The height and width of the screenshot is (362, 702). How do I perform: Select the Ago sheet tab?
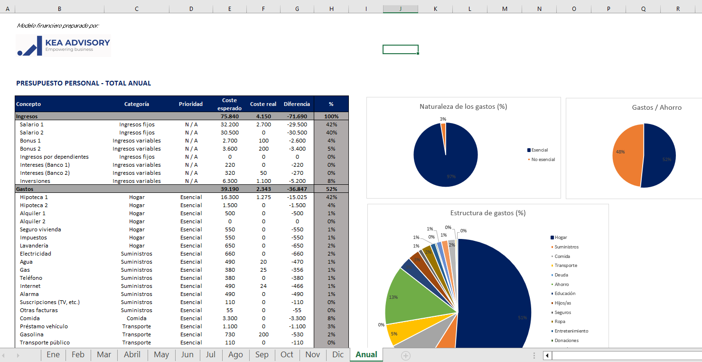(x=235, y=355)
